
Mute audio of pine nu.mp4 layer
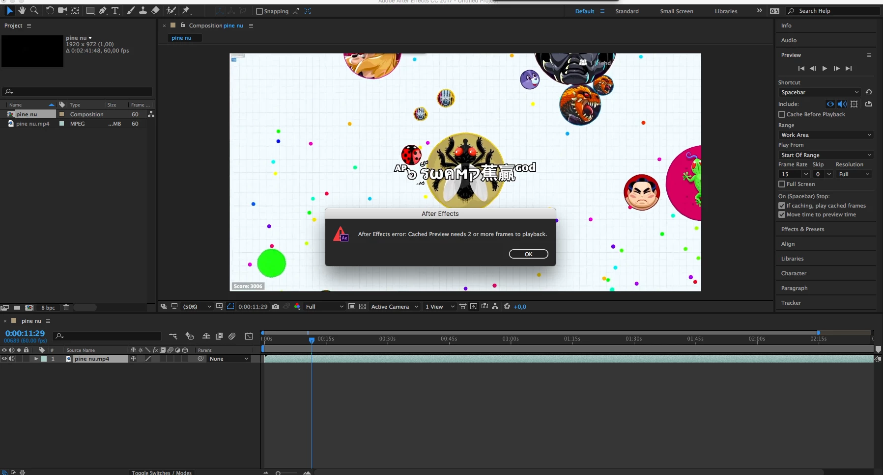[12, 359]
